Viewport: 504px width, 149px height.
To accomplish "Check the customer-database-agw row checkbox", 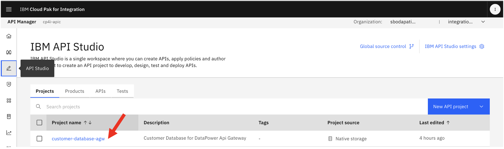I will pyautogui.click(x=39, y=139).
